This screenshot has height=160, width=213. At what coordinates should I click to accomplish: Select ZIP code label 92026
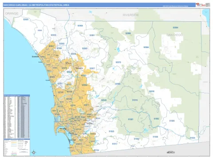73,54
